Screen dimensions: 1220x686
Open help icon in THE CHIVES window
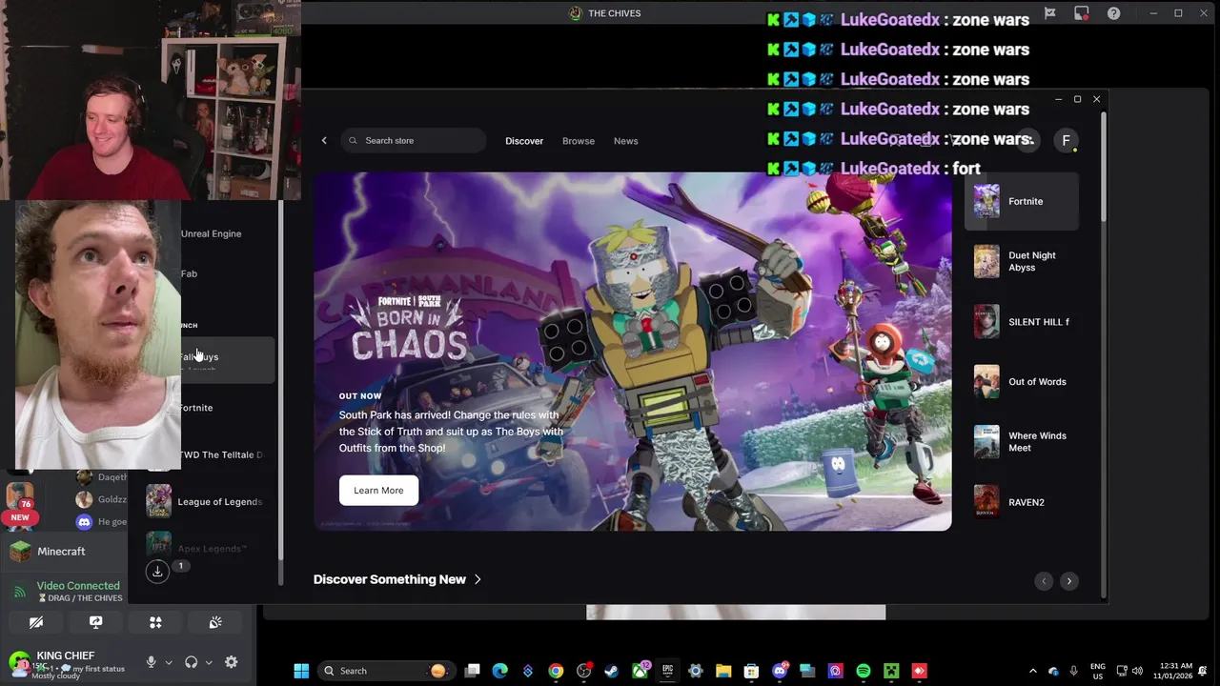pos(1113,13)
